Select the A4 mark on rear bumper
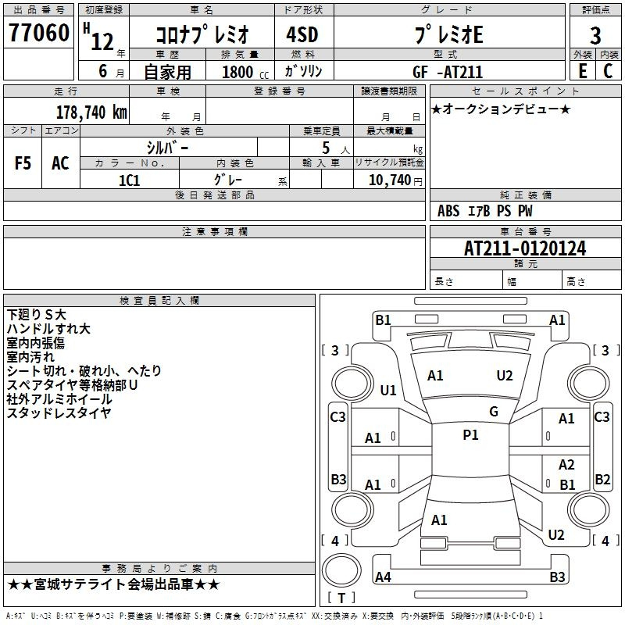 point(383,577)
